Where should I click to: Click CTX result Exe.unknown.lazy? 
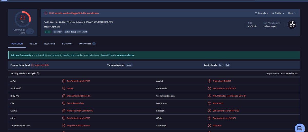[x=75, y=103]
